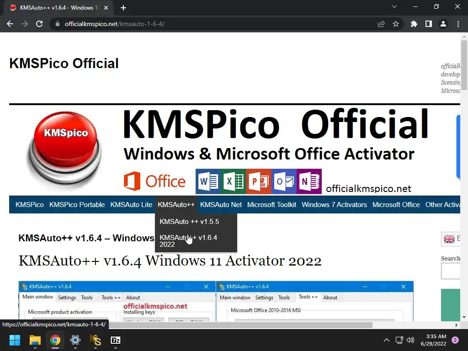Open a new browser tab
468x351 pixels.
(x=123, y=8)
